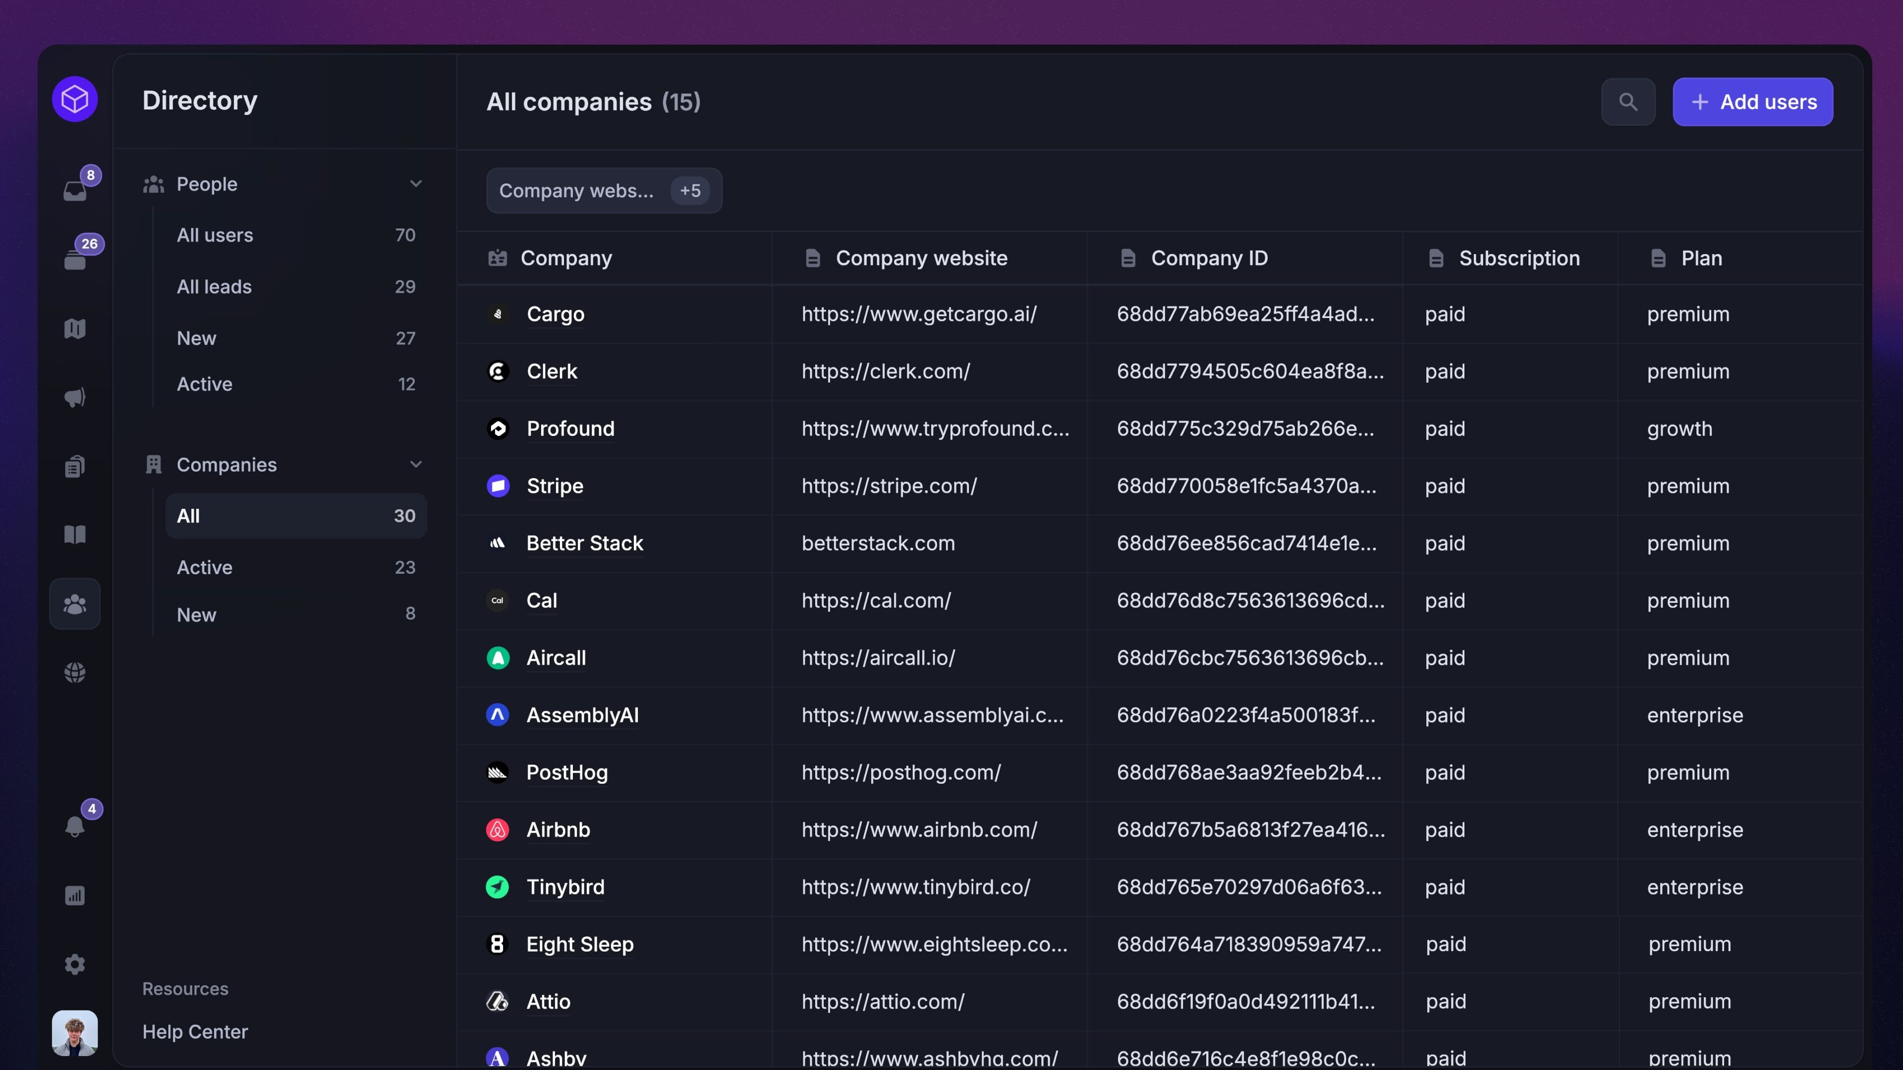The image size is (1903, 1070).
Task: Click the Subscription column header
Action: (x=1519, y=258)
